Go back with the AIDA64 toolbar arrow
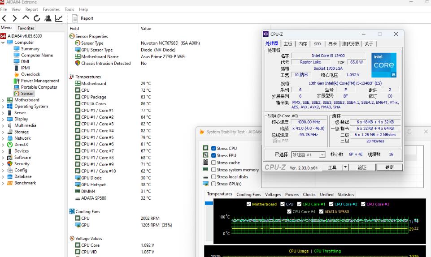 (x=4, y=18)
